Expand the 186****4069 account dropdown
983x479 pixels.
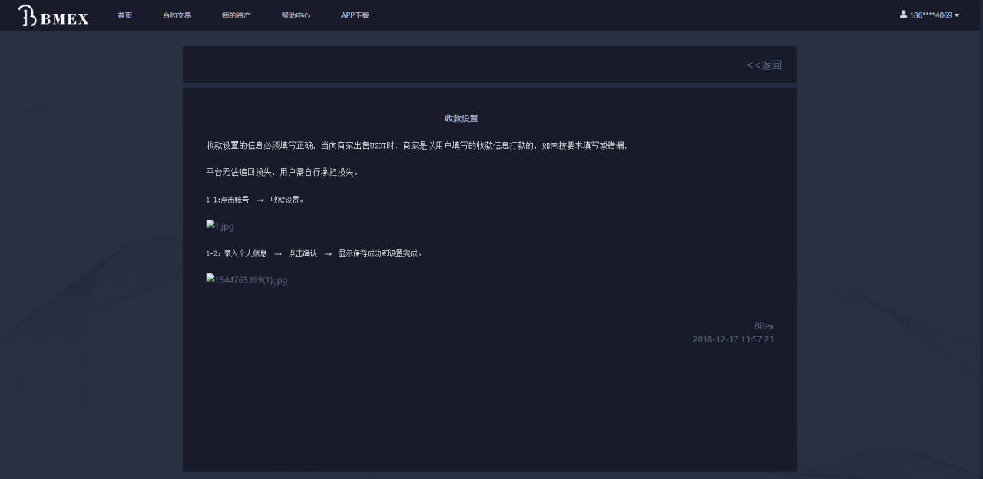[x=930, y=15]
